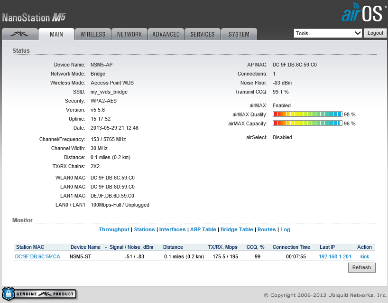This screenshot has height=303, width=388.
Task: Sort by Station MAC column
Action: 30,247
